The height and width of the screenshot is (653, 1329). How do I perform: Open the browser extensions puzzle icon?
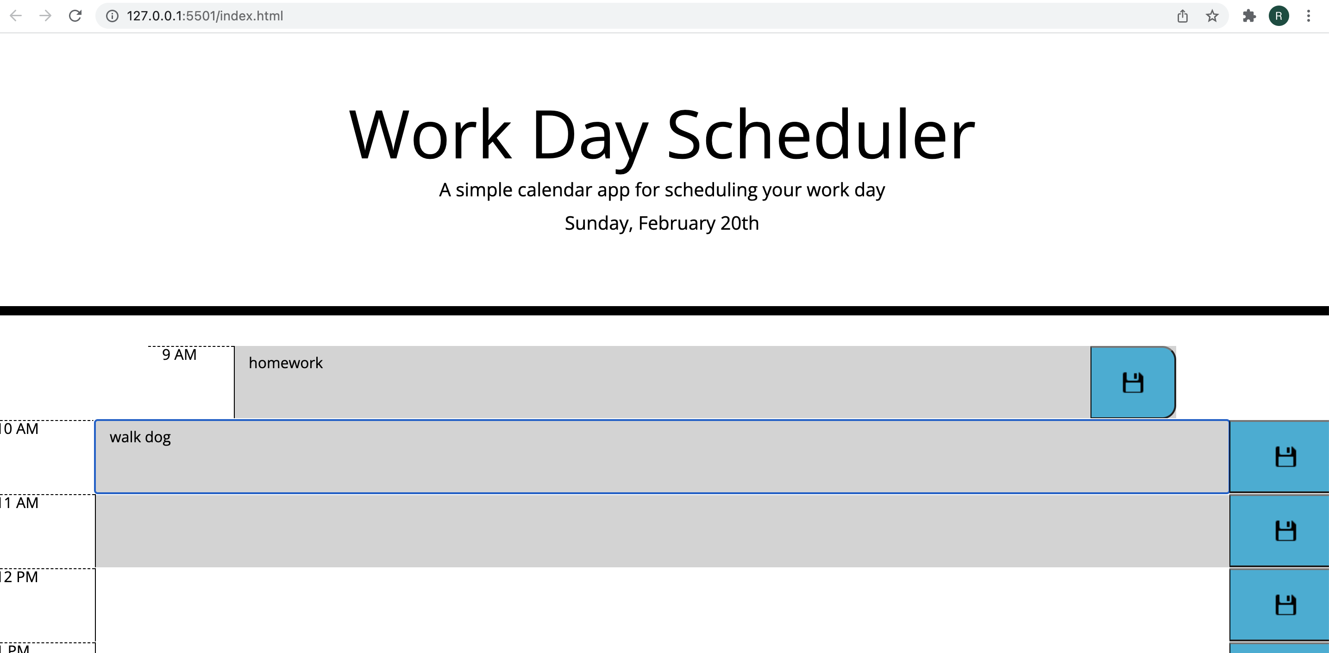(x=1249, y=15)
